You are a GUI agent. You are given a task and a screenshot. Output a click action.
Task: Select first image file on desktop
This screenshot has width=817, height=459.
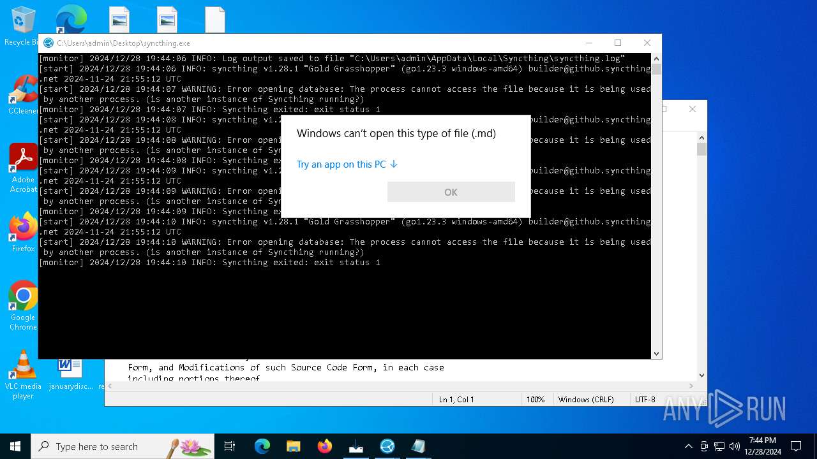click(119, 19)
